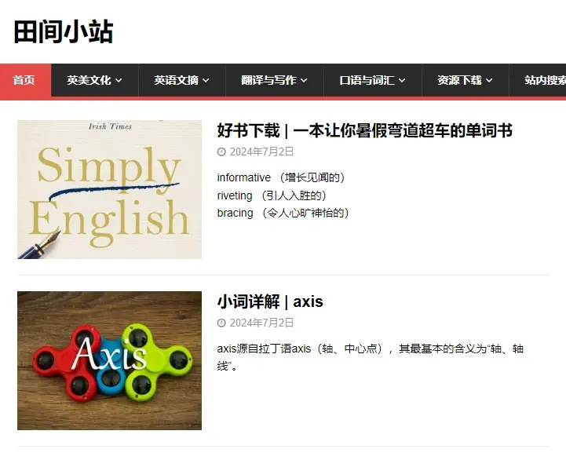The image size is (566, 460).
Task: Select the 口语与词汇 menu item
Action: click(373, 80)
